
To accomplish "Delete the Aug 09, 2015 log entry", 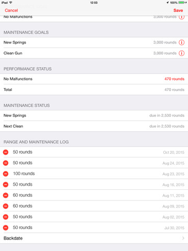I will (6, 206).
